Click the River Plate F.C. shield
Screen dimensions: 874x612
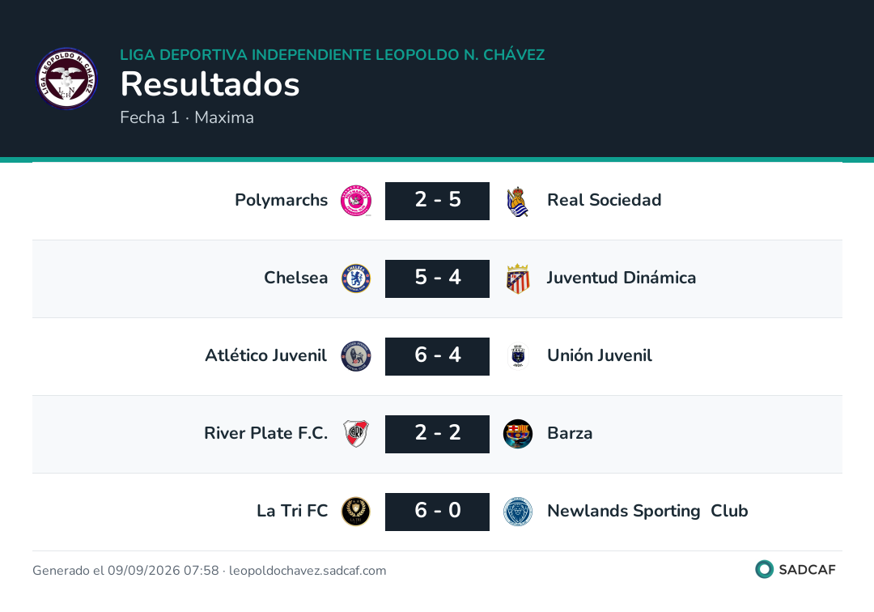pos(356,434)
